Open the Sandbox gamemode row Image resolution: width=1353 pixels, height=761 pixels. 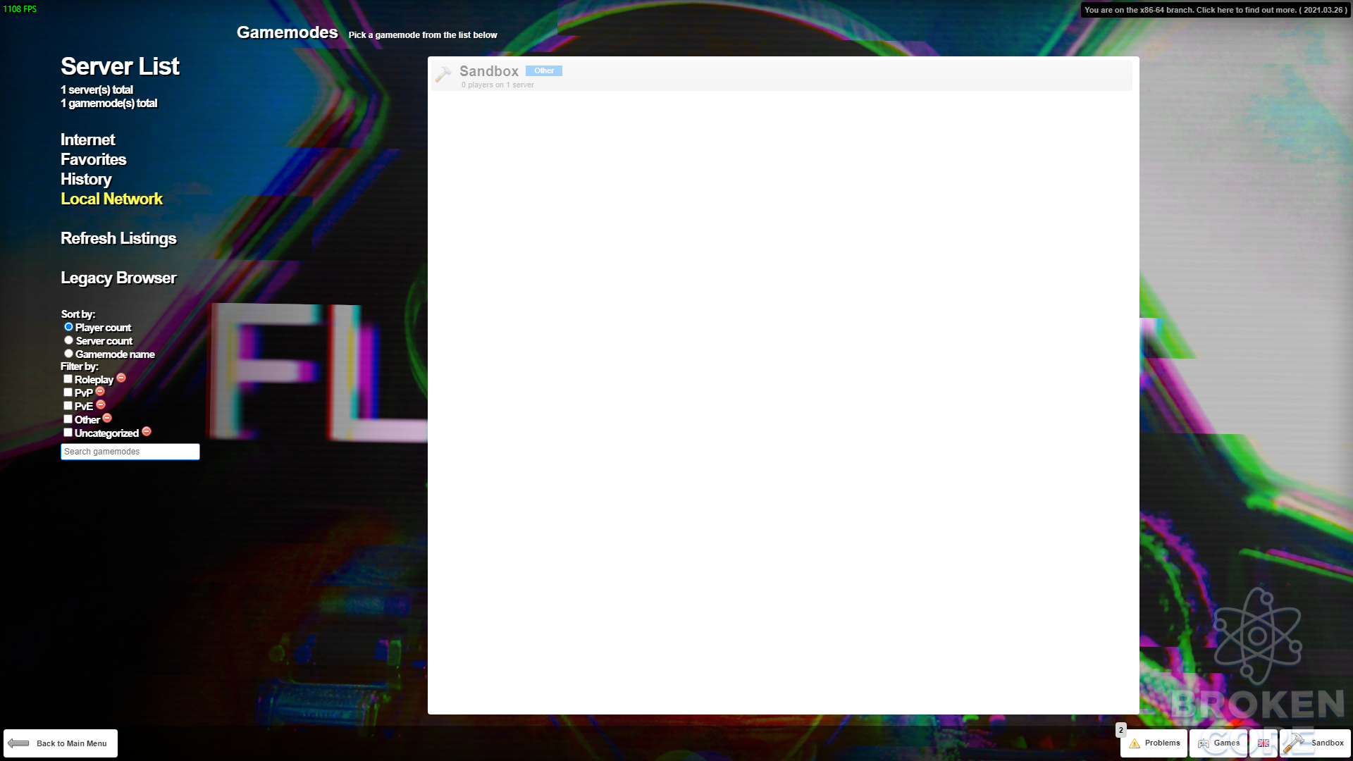(783, 75)
